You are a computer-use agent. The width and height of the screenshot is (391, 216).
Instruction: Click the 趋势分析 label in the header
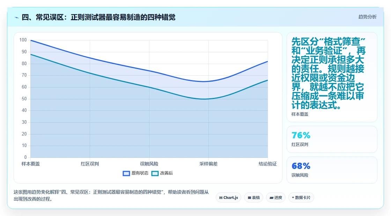click(367, 17)
